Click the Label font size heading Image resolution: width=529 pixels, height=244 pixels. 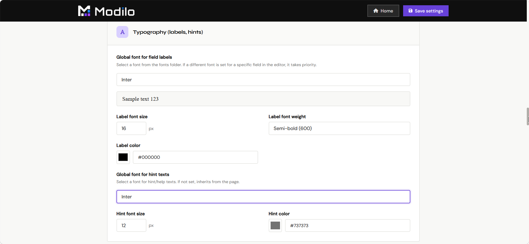point(132,117)
